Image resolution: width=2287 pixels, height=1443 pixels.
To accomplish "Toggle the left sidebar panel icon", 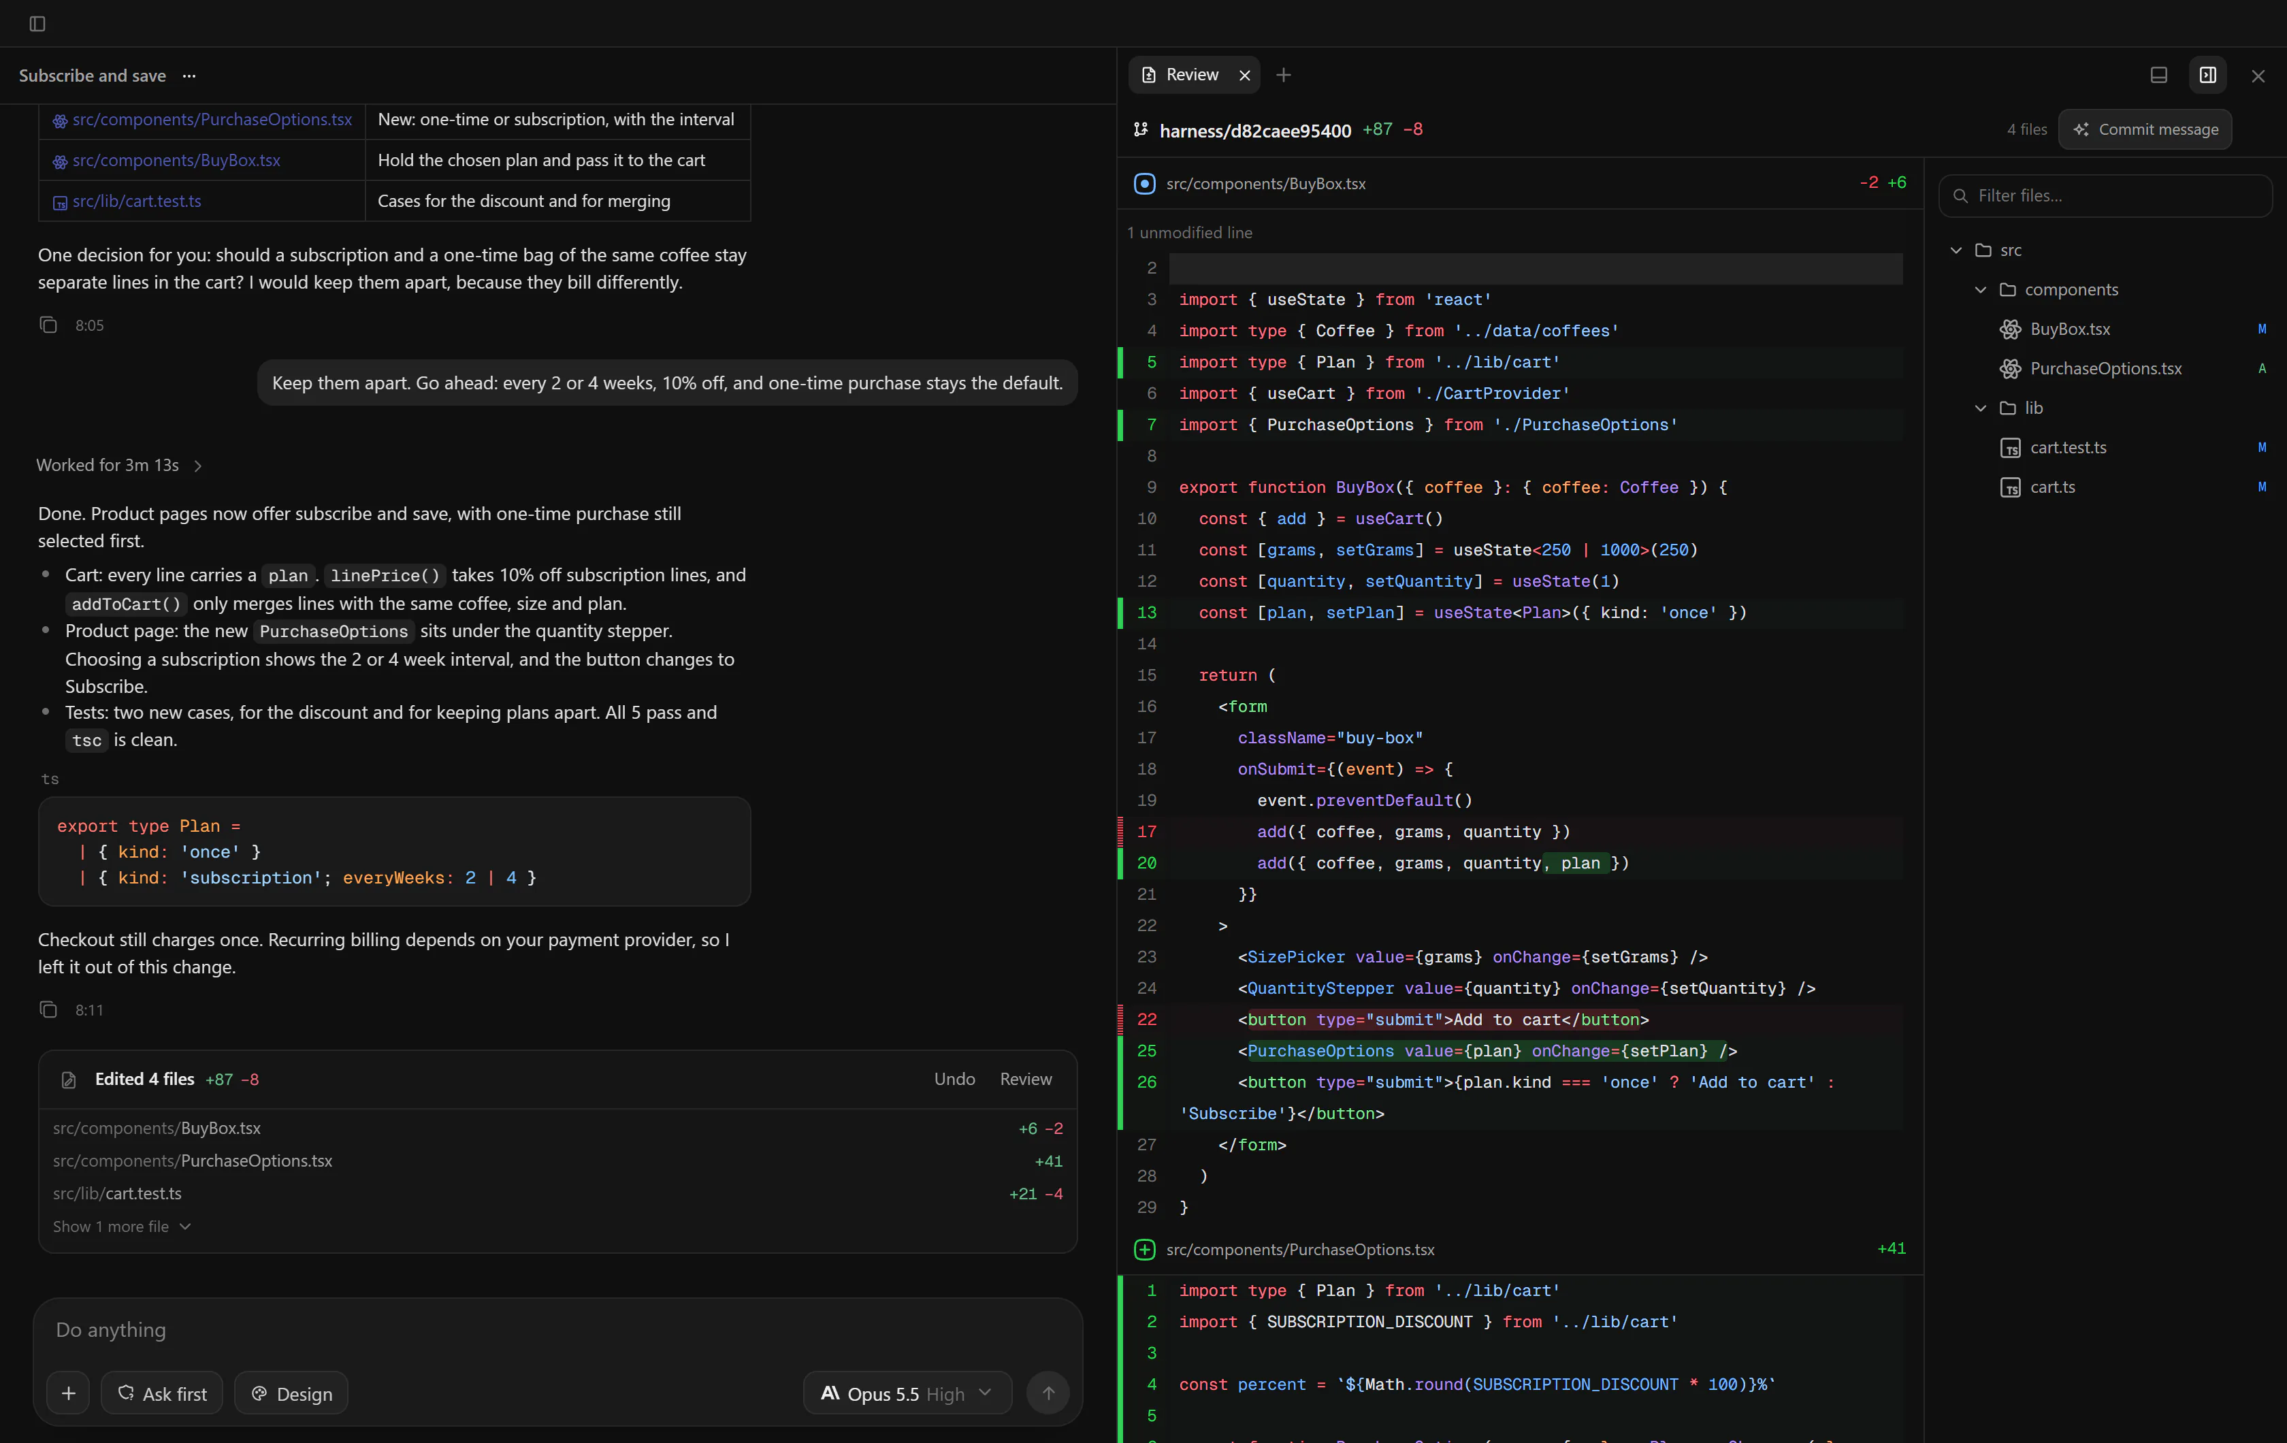I will (37, 24).
